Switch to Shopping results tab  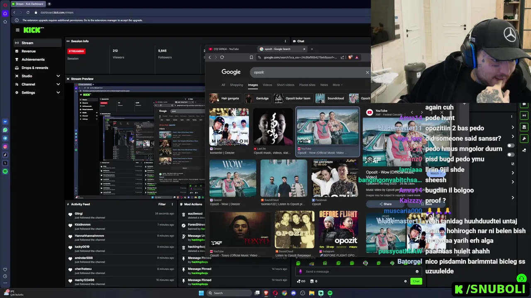click(236, 85)
